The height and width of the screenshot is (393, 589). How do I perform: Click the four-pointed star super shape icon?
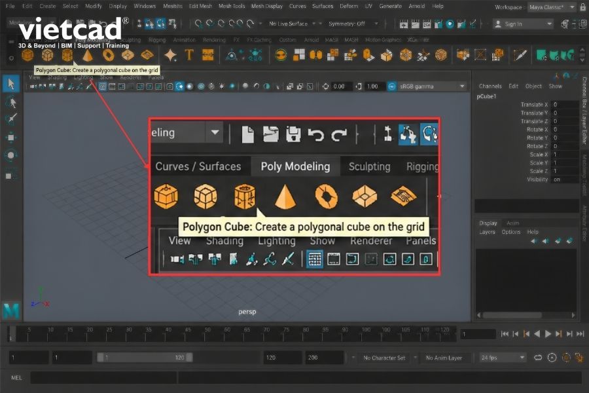pyautogui.click(x=171, y=55)
